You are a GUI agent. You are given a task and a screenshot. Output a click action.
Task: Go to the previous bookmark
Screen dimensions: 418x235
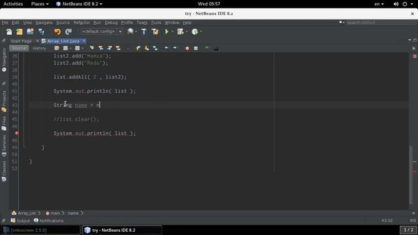[x=138, y=48]
